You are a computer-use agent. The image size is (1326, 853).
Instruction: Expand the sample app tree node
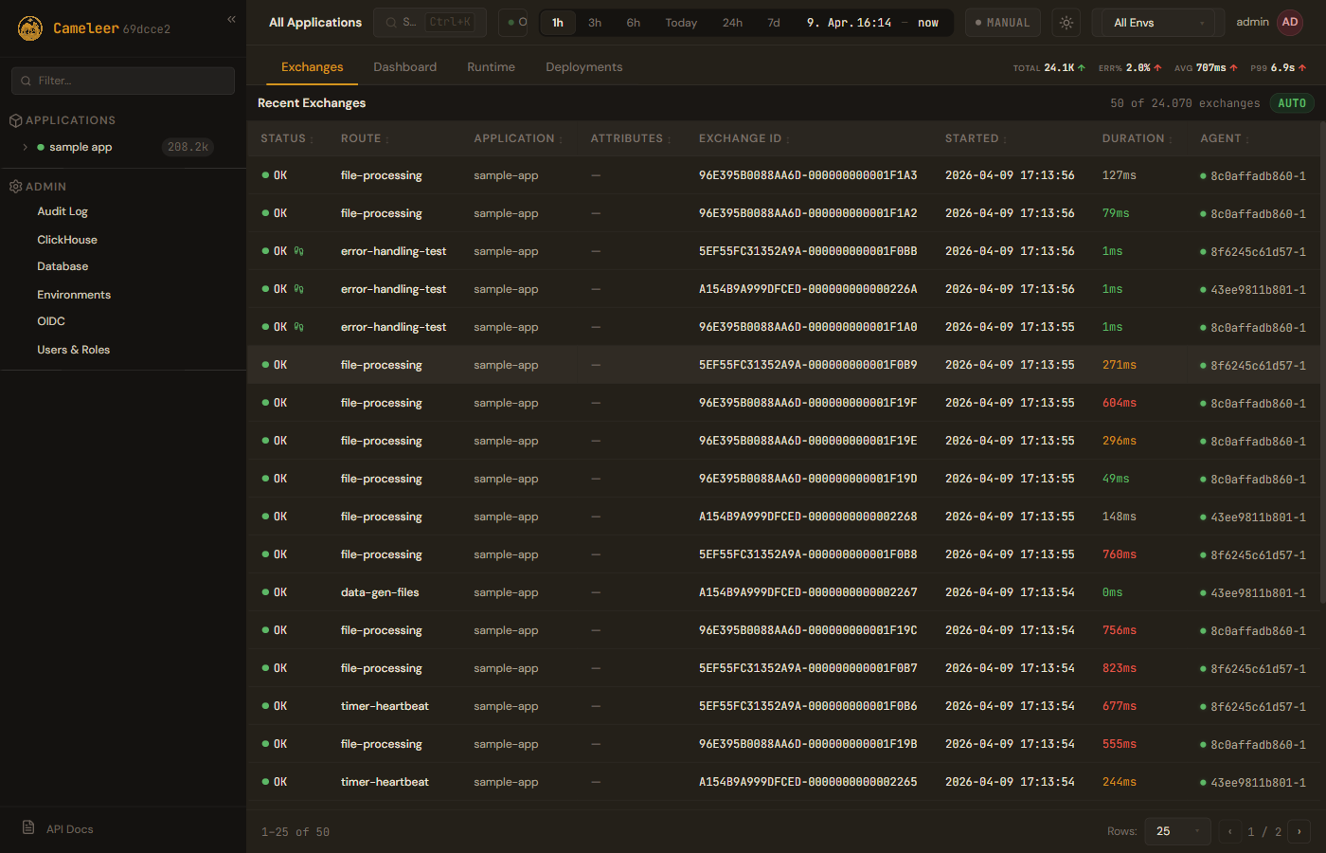(x=26, y=147)
